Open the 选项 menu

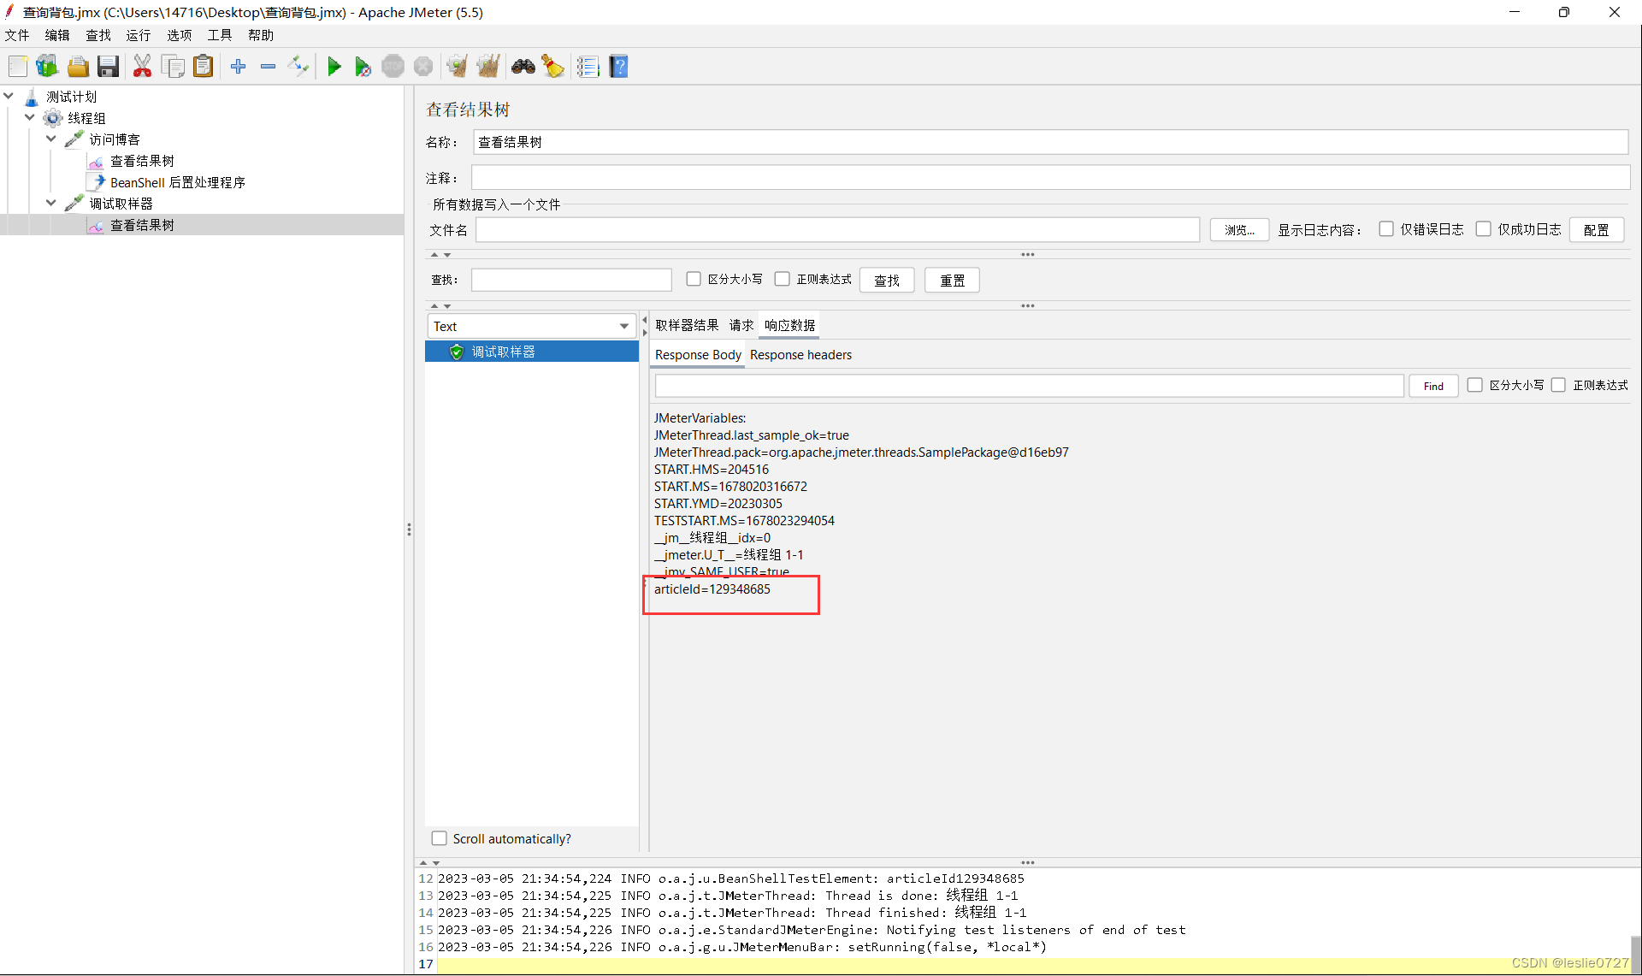tap(180, 35)
